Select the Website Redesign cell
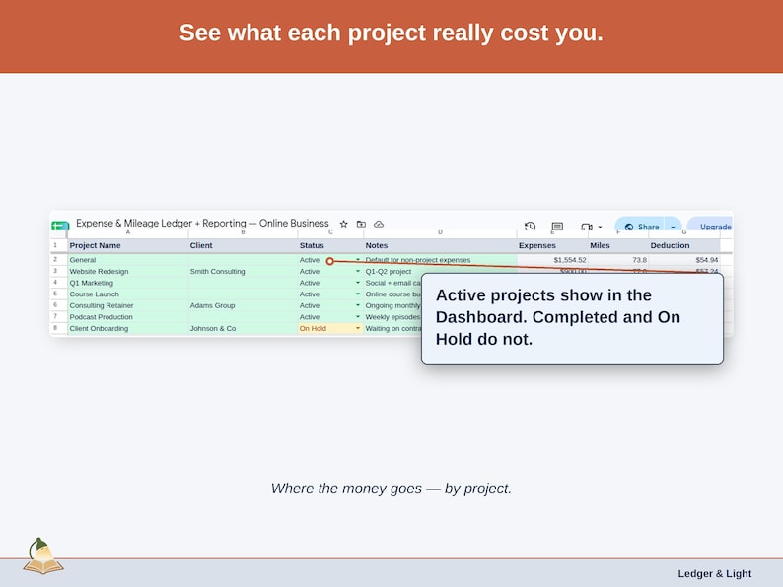The image size is (783, 587). click(x=128, y=271)
